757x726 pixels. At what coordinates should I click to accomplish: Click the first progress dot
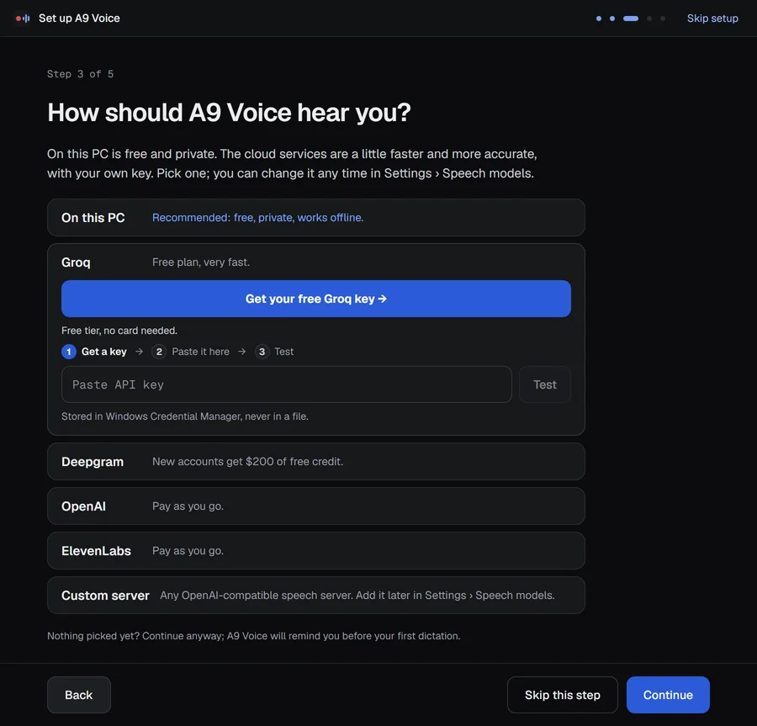[599, 19]
